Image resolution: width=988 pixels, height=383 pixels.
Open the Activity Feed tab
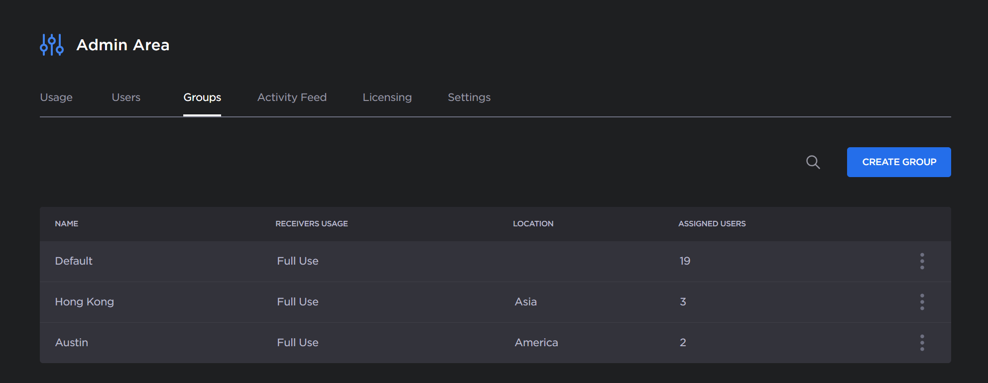pyautogui.click(x=292, y=97)
